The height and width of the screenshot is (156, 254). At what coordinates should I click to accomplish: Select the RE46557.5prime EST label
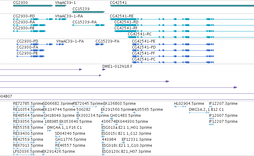(x=70, y=146)
